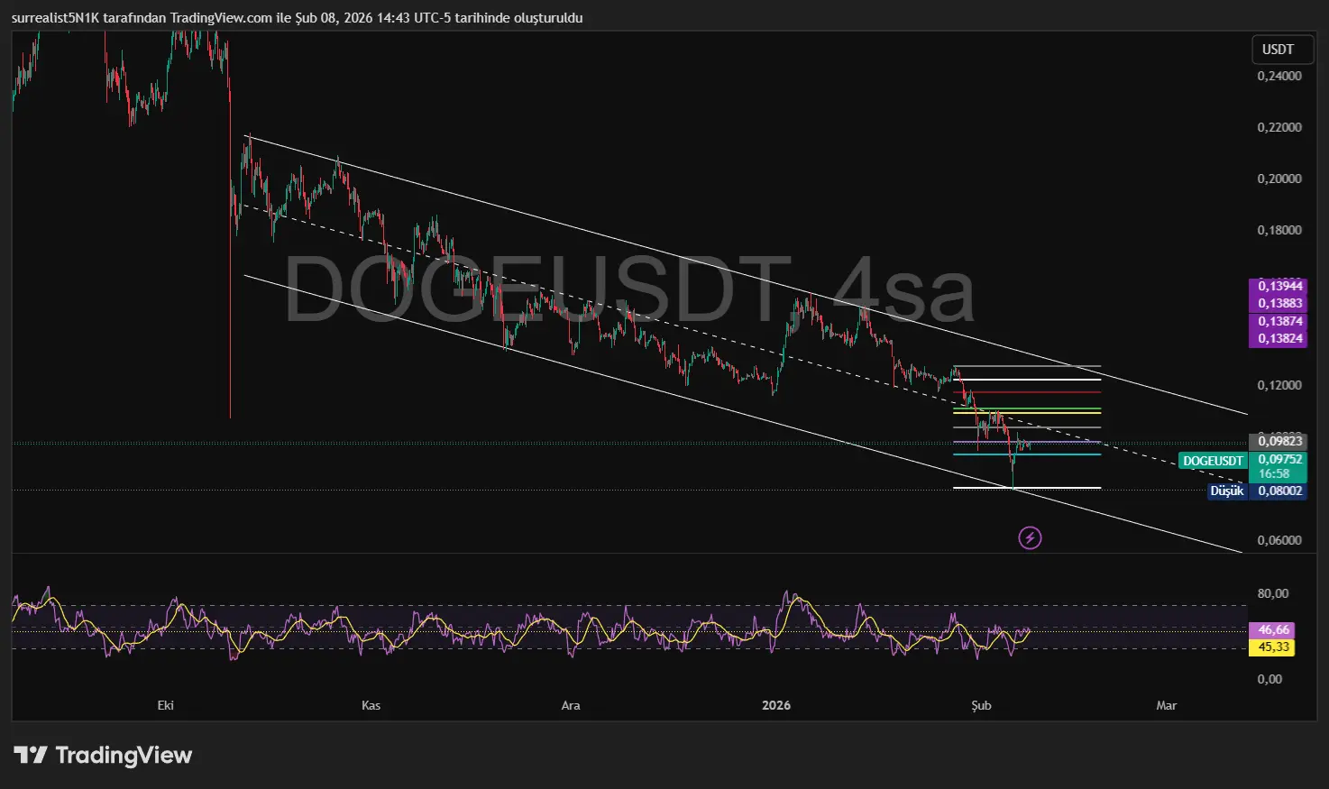Select the purple 0,13944 price label
Viewport: 1329px width, 789px height.
tap(1279, 286)
